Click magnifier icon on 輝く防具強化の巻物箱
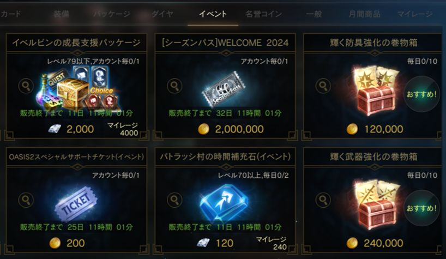 (x=323, y=86)
